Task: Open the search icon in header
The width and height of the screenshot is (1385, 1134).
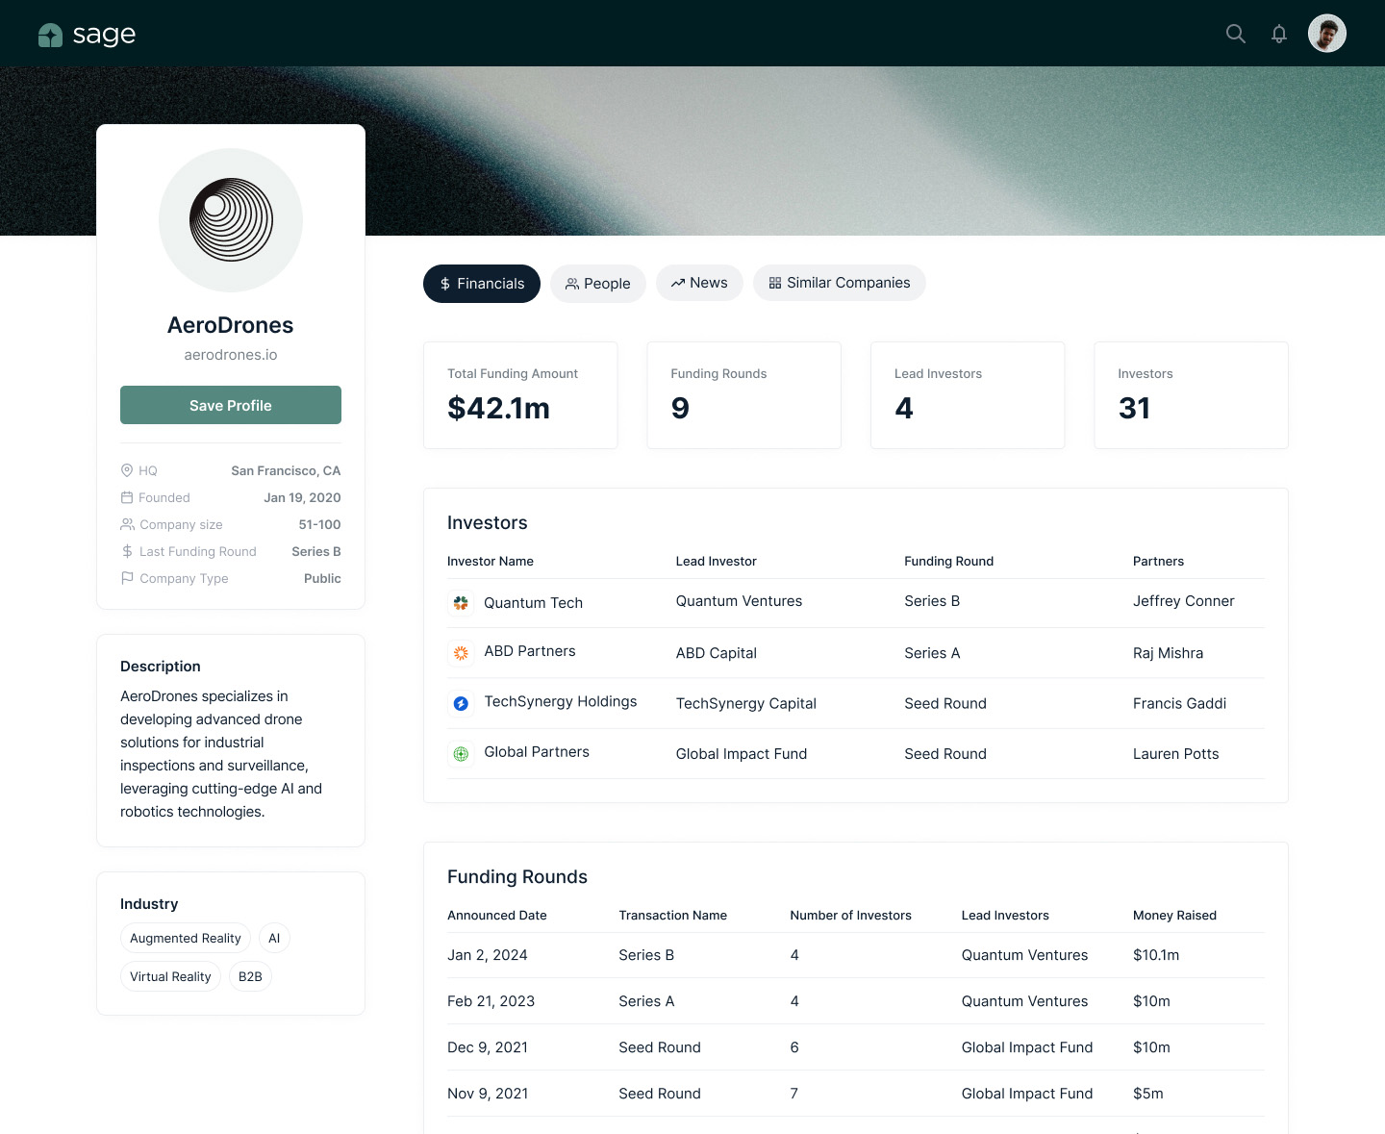Action: pyautogui.click(x=1236, y=34)
